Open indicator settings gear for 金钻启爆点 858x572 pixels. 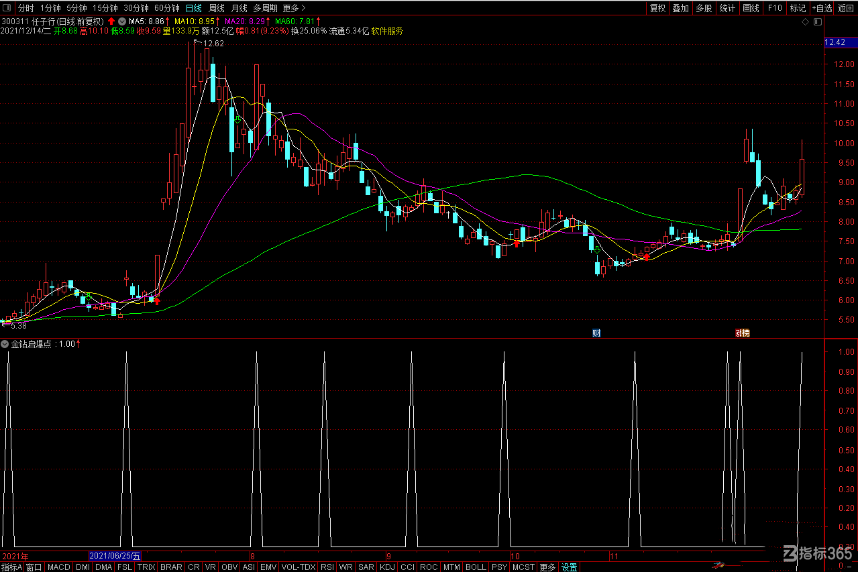click(x=5, y=344)
